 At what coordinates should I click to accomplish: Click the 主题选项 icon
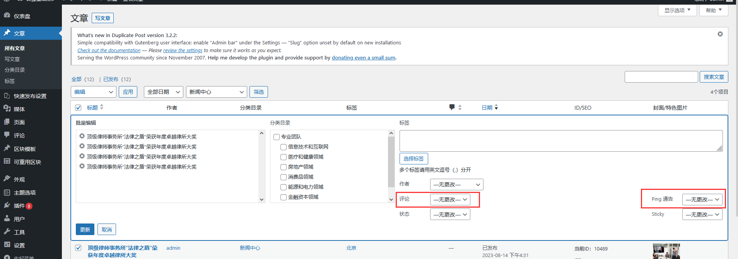click(7, 192)
